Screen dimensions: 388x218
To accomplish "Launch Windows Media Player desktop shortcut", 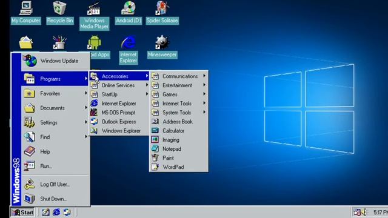I will coord(95,16).
